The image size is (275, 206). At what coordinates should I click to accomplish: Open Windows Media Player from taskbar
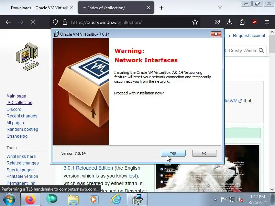(93, 199)
